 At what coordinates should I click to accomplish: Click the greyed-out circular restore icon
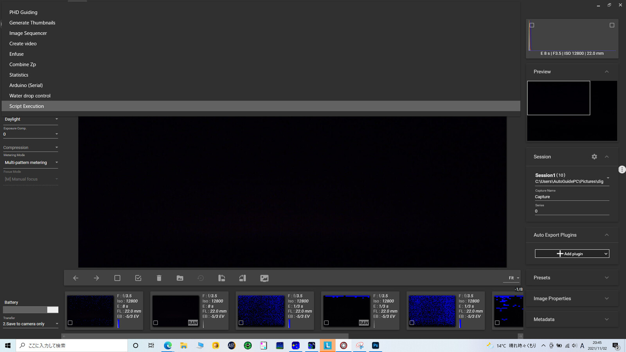pyautogui.click(x=201, y=278)
